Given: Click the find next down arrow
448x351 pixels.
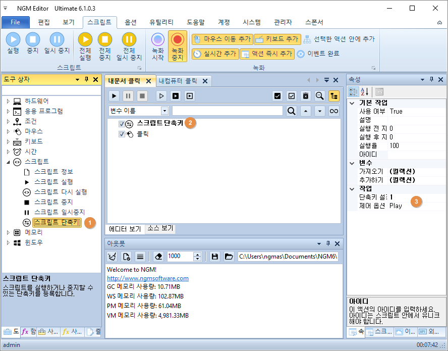Looking at the screenshot, I should coord(320,111).
